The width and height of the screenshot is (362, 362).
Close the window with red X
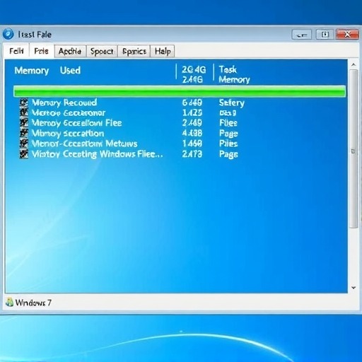tap(347, 35)
